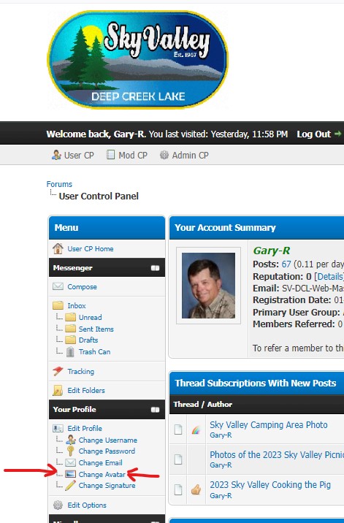Open the Gary-R username in account summary
This screenshot has width=344, height=523.
(x=272, y=251)
